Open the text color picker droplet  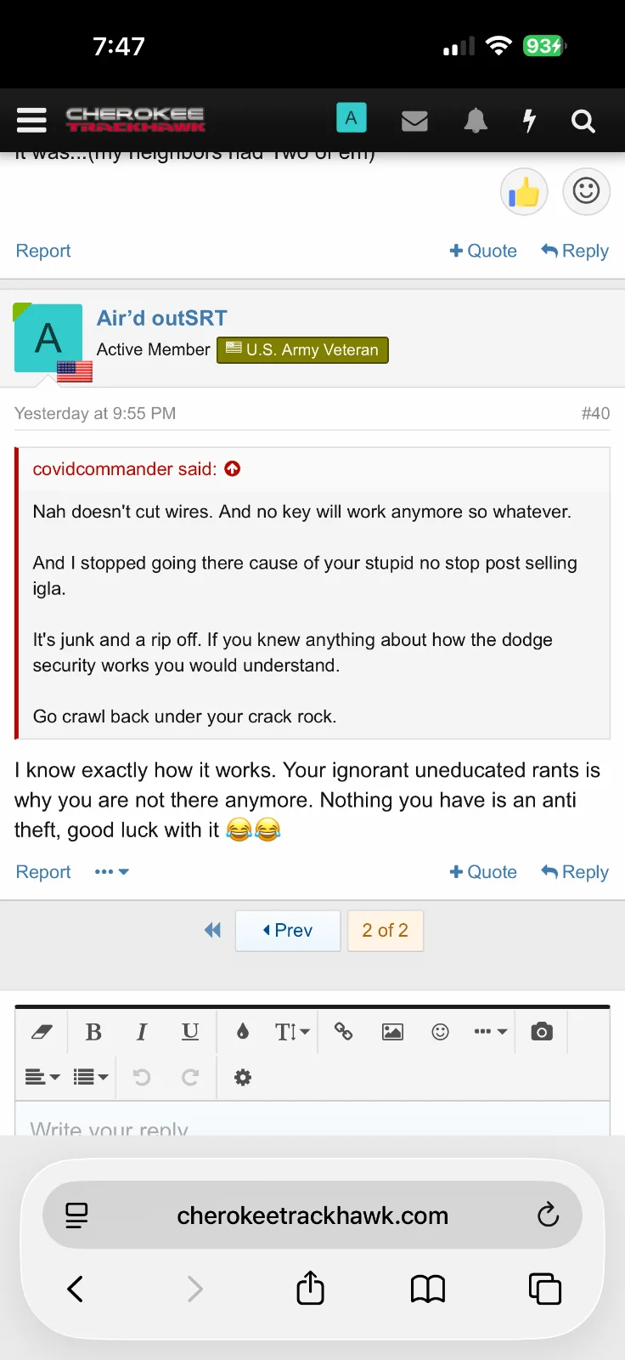pos(243,1032)
